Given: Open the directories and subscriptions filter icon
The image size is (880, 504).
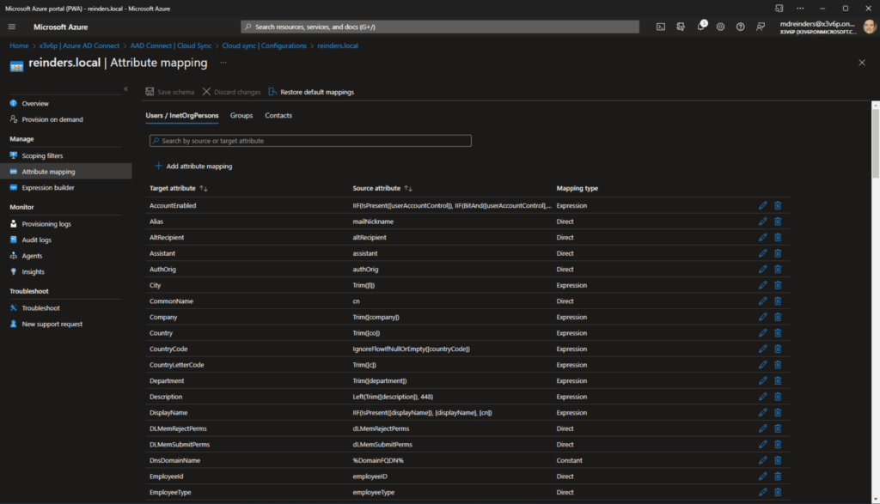Looking at the screenshot, I should [681, 27].
